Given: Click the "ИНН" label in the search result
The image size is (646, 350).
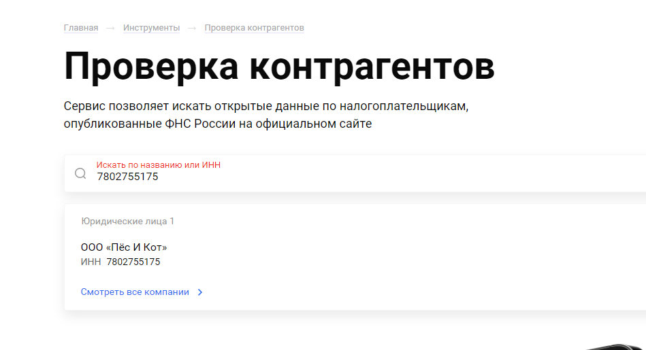Looking at the screenshot, I should (x=91, y=262).
